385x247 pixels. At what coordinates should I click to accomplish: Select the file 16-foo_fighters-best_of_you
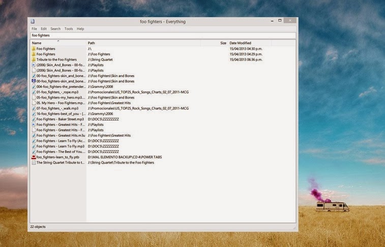61,113
